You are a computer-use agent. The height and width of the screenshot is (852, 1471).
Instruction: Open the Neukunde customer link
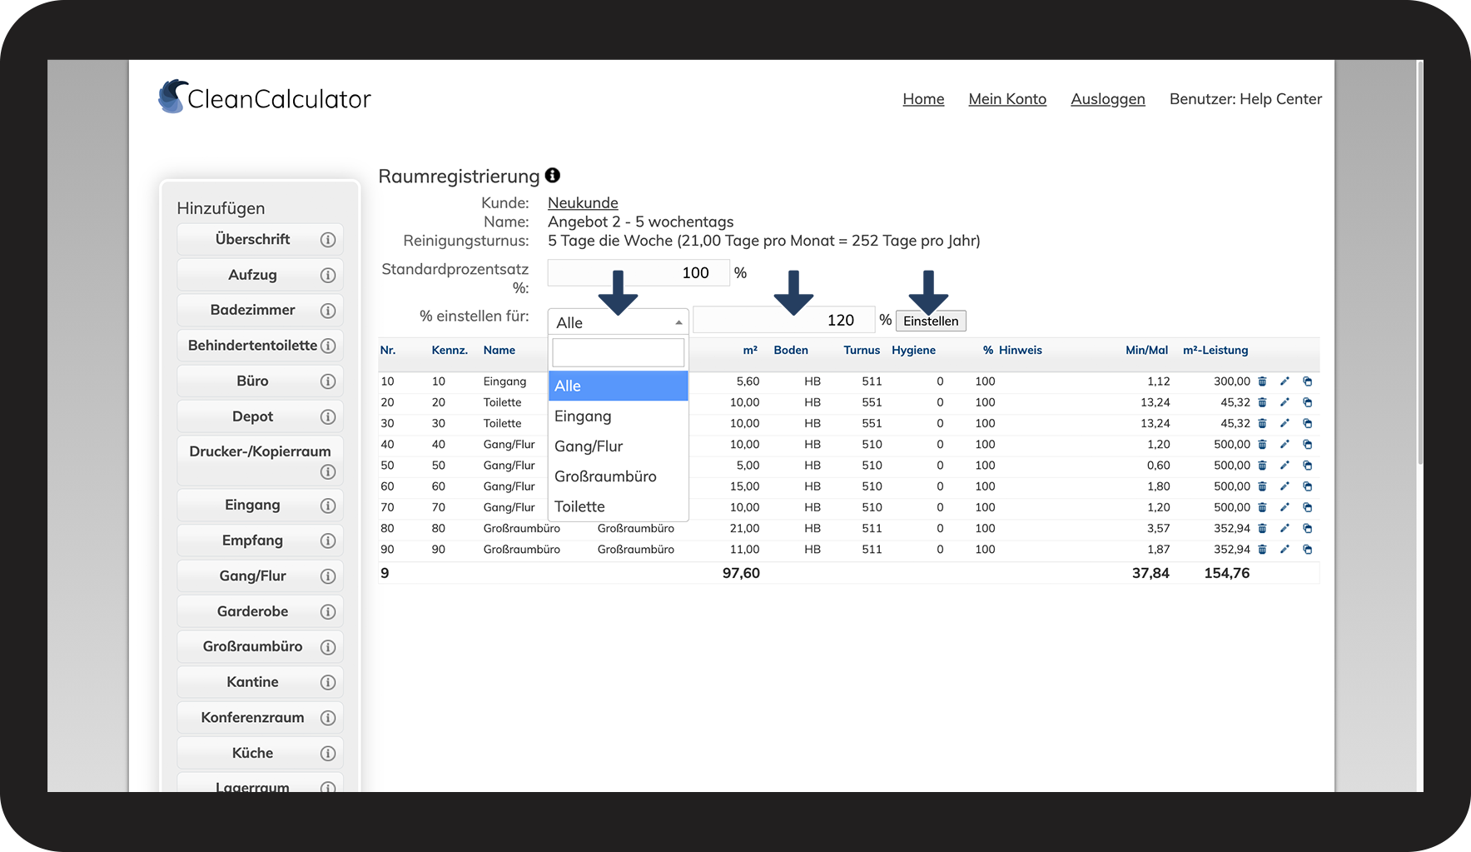tap(583, 203)
